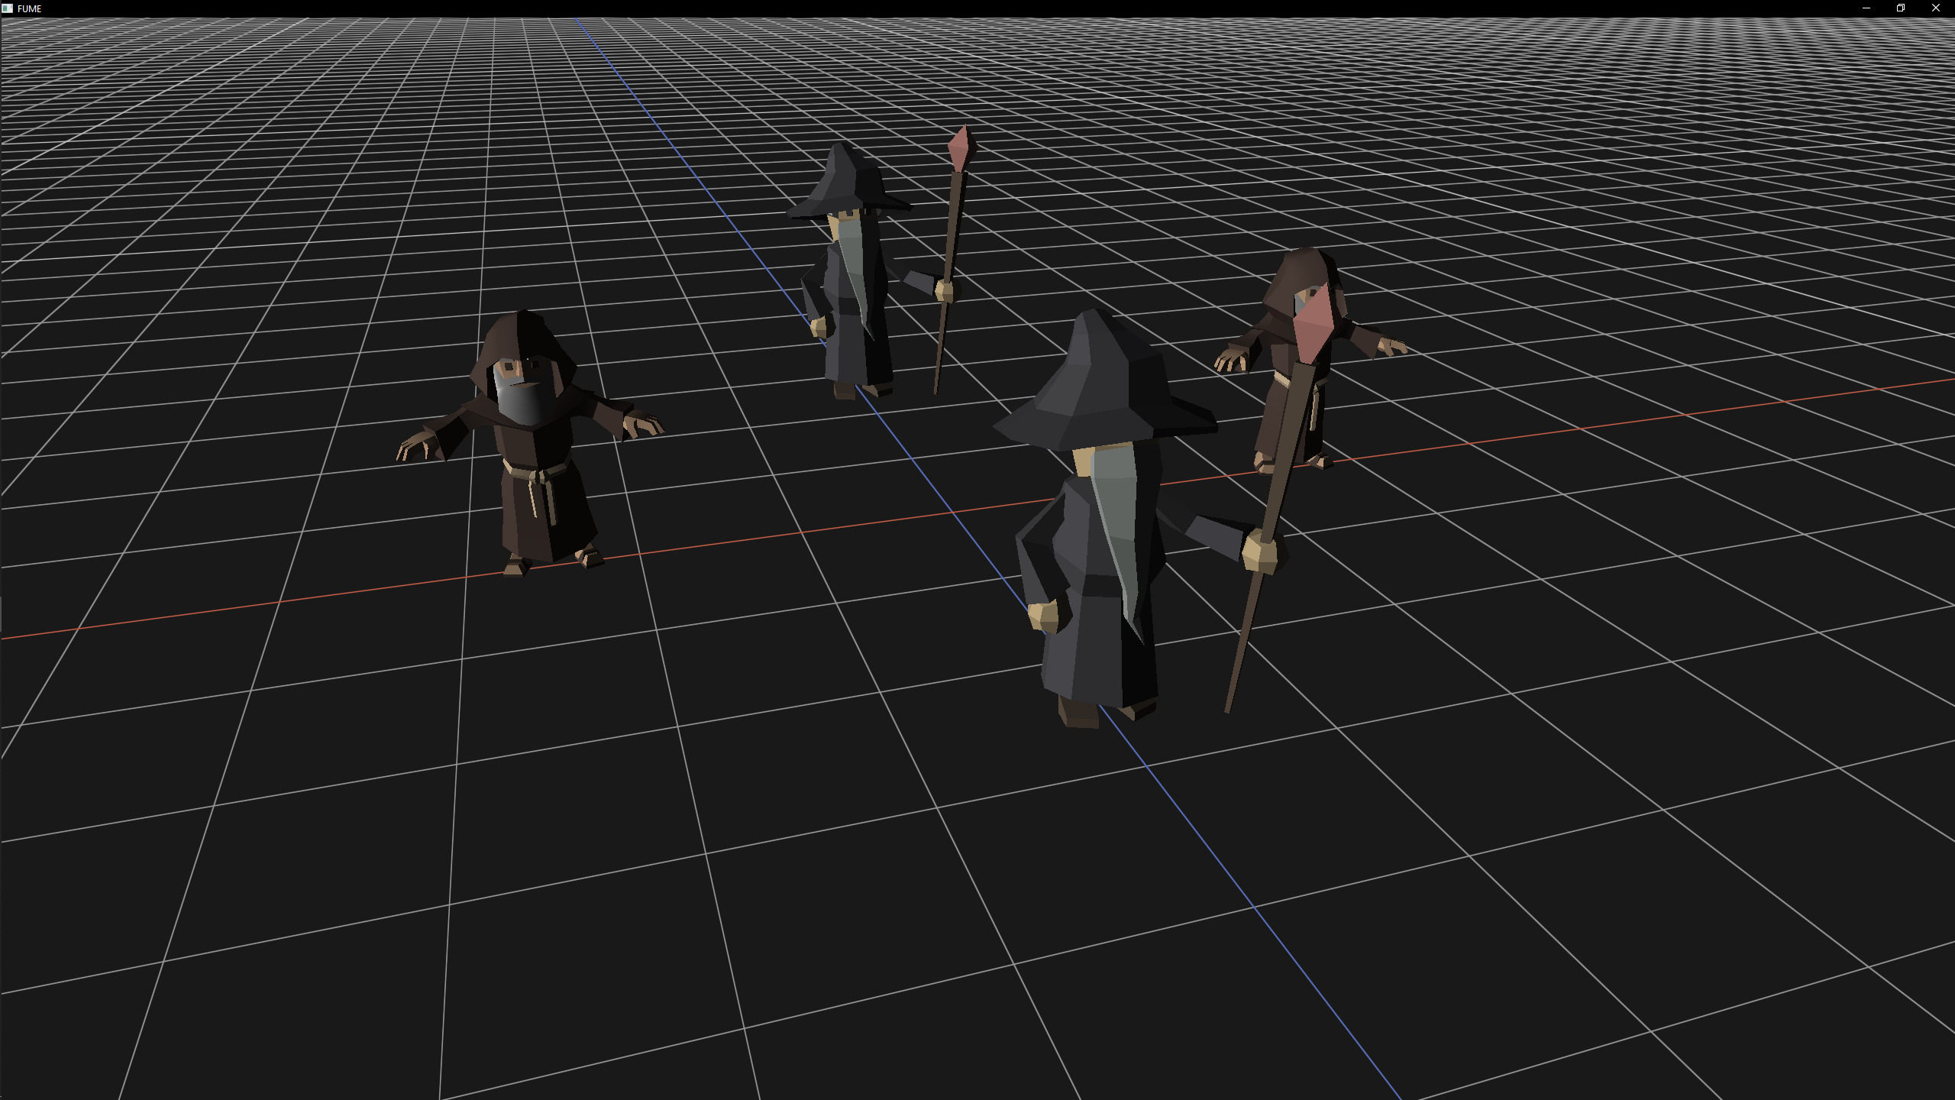Click the FUME title text
1955x1100 pixels.
click(29, 9)
